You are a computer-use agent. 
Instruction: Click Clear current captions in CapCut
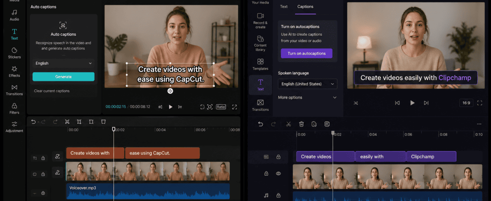pos(52,91)
